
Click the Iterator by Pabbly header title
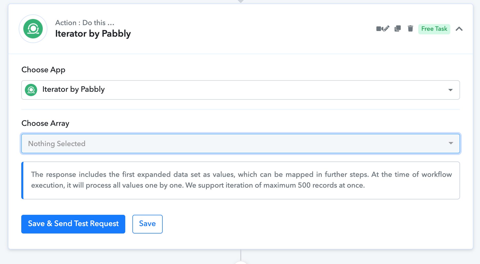(x=93, y=34)
